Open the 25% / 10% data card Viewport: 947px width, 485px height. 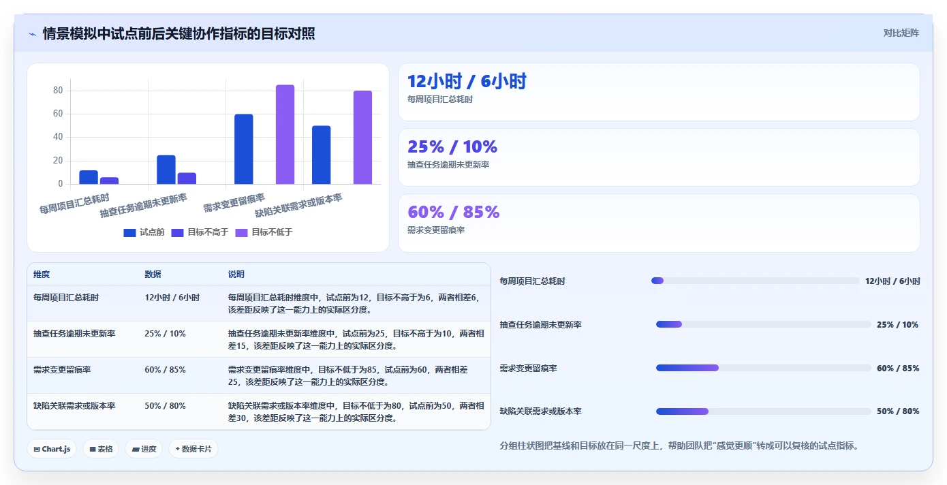(x=659, y=157)
